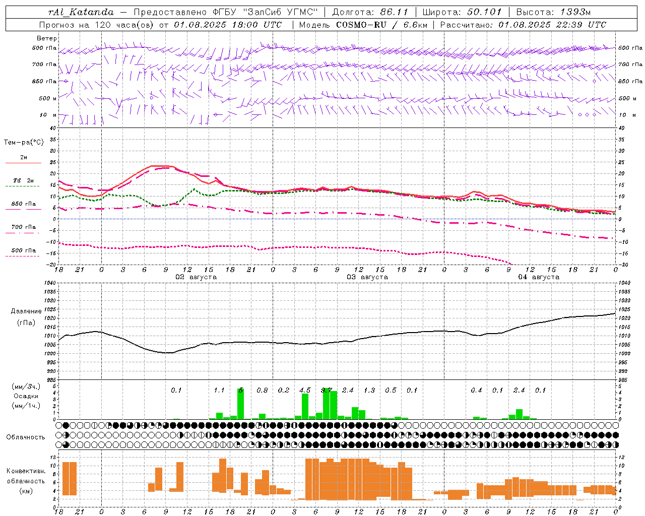Click the station name rAi_Katanda in header
Viewport: 645px width, 516px height.
pyautogui.click(x=81, y=12)
